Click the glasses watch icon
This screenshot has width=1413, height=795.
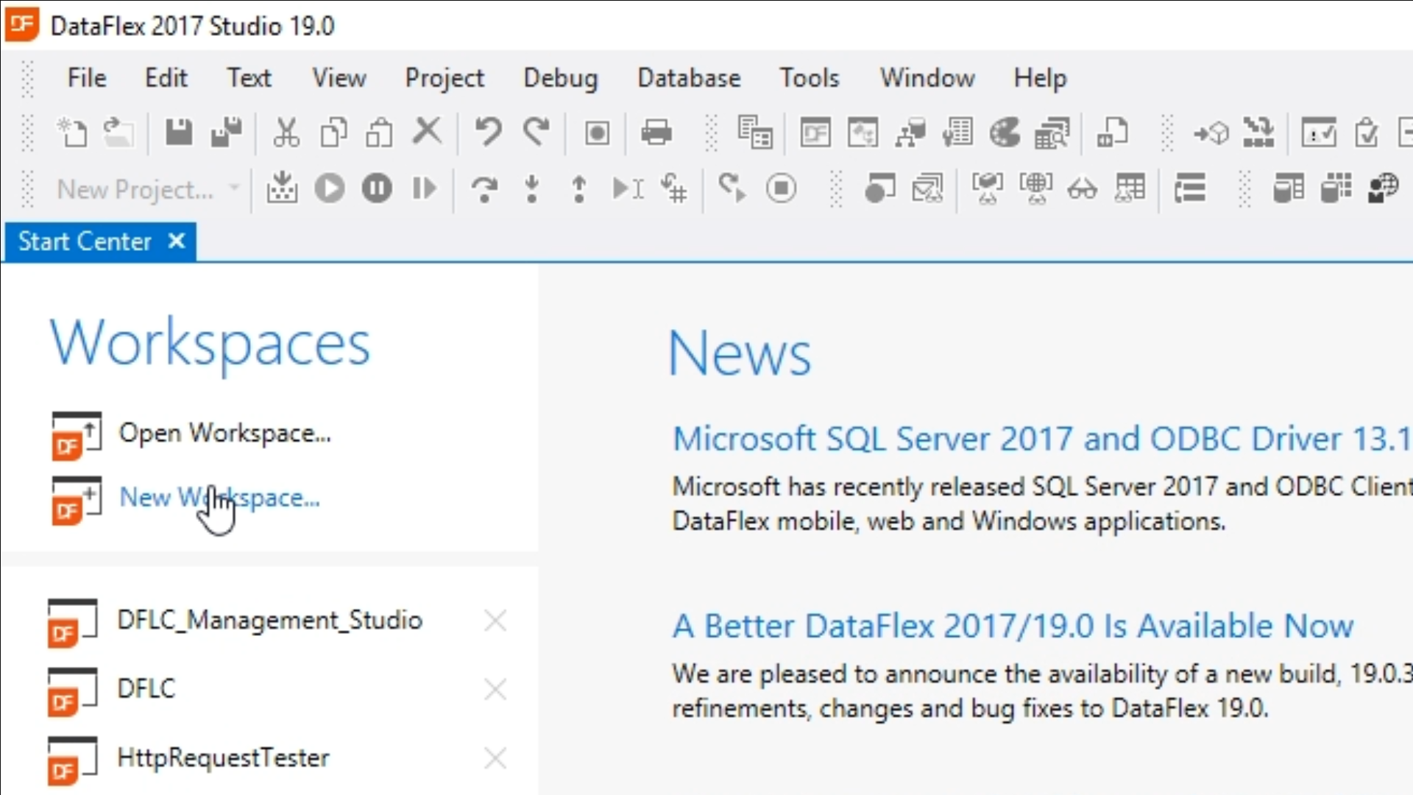tap(1082, 189)
